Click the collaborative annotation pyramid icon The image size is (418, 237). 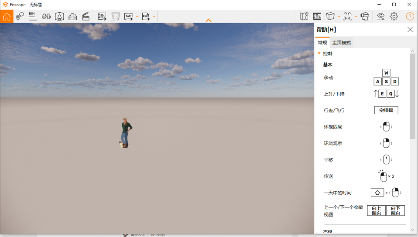[59, 17]
